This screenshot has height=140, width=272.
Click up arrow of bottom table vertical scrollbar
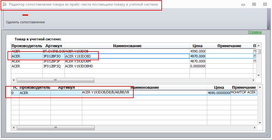[260, 88]
